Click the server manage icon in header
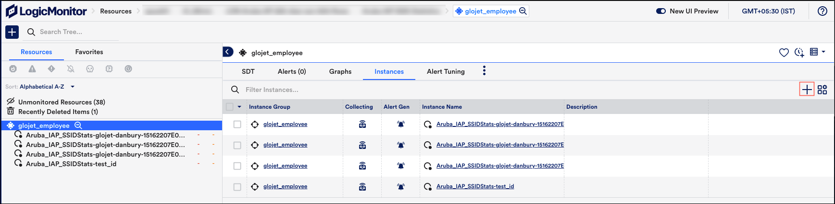 pos(814,52)
